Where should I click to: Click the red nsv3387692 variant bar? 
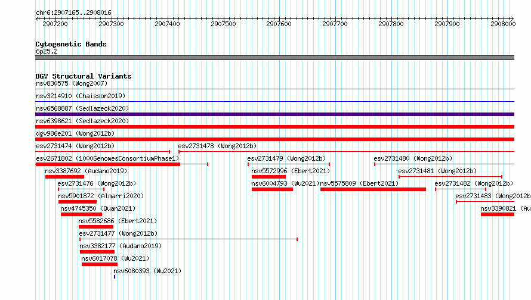(x=64, y=177)
